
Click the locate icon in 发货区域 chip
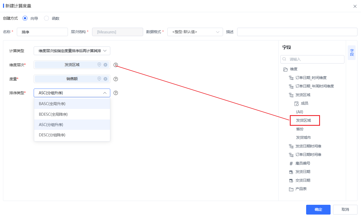click(x=99, y=65)
